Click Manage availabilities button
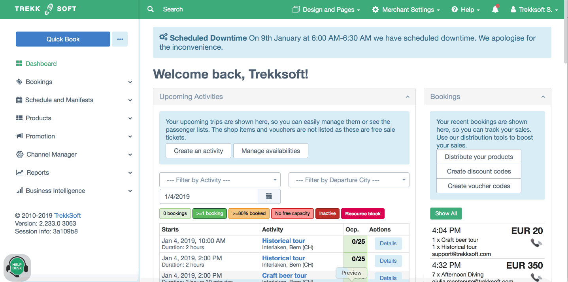The width and height of the screenshot is (568, 282). tap(271, 151)
